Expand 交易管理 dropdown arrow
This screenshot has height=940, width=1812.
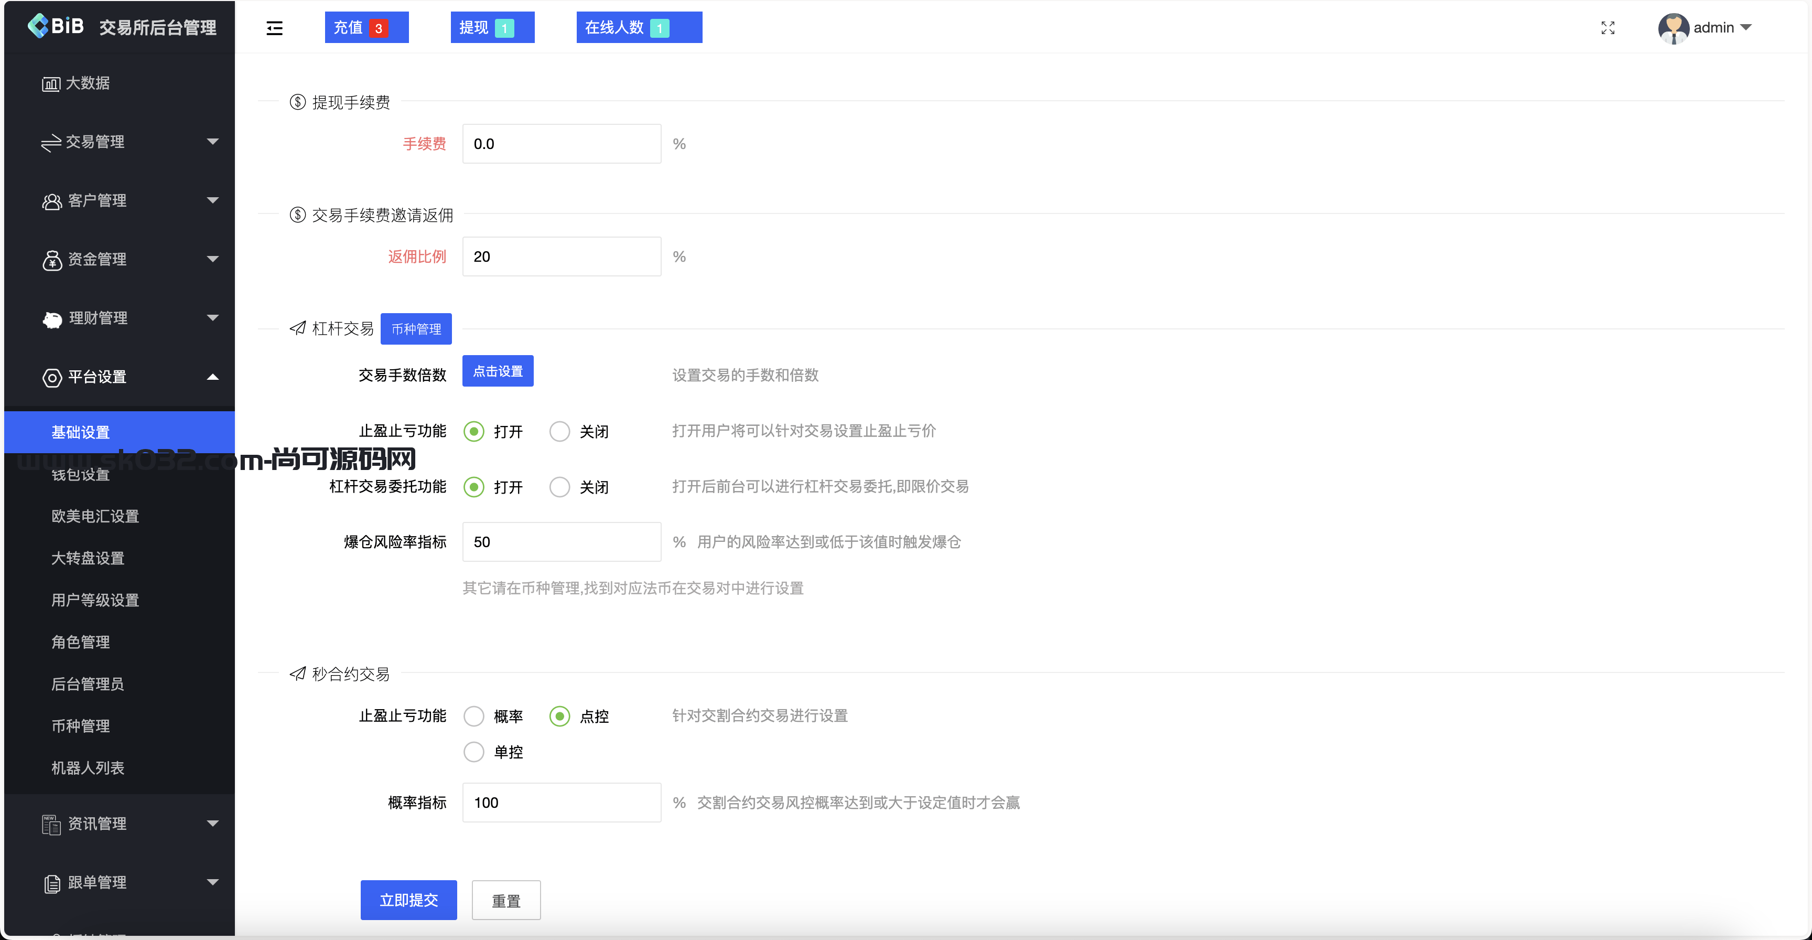click(x=212, y=142)
